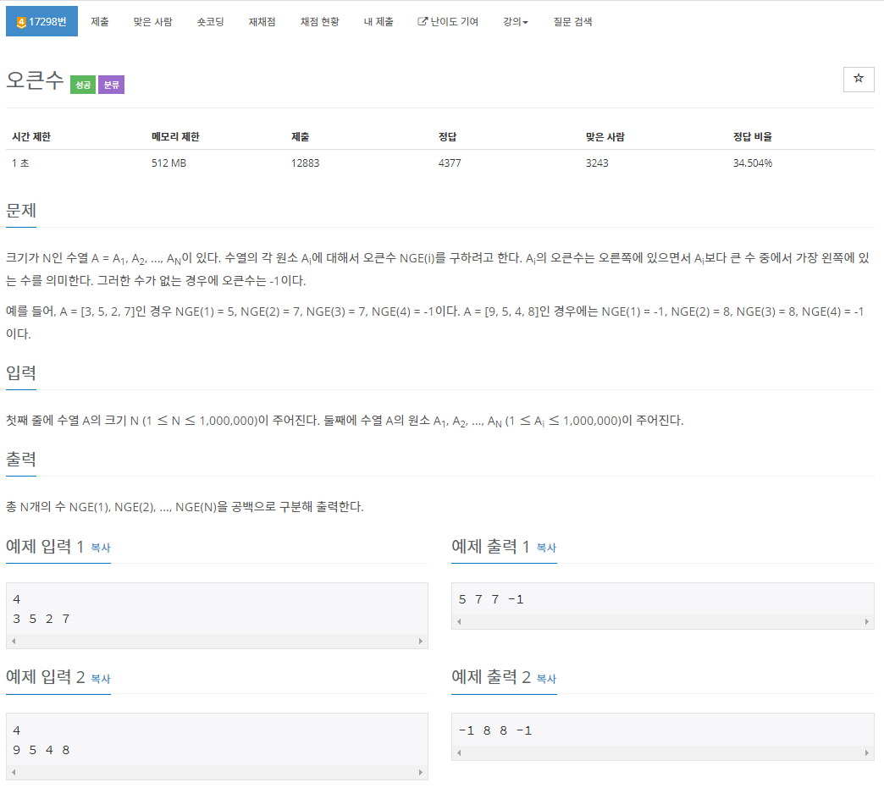Click the 입력 section heading
Viewport: 884px width, 799px height.
pos(21,373)
